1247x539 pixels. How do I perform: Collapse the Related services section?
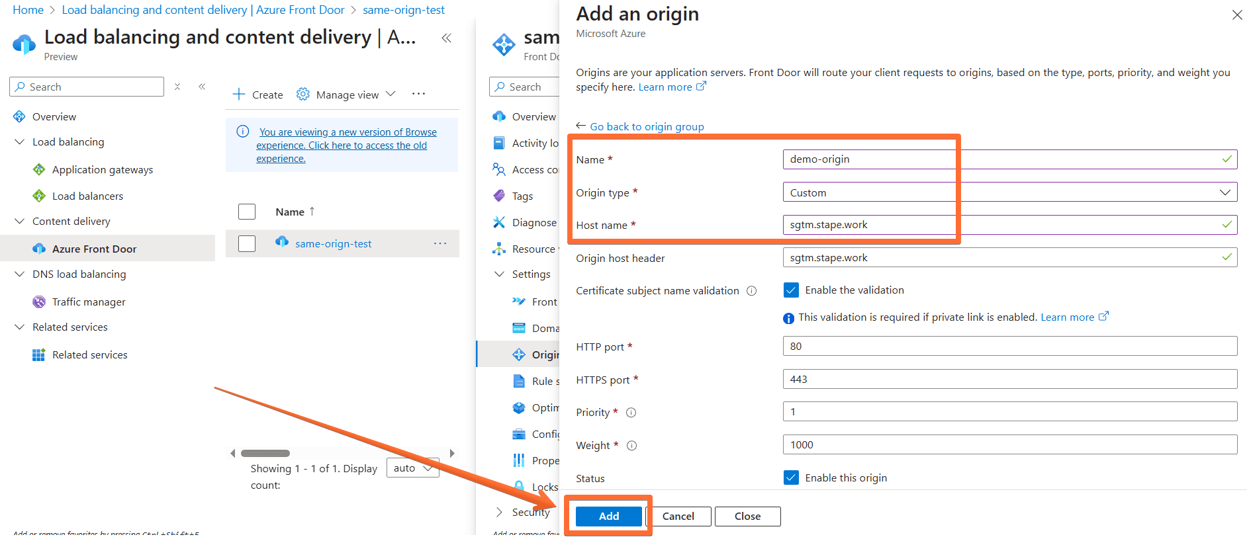[x=19, y=327]
